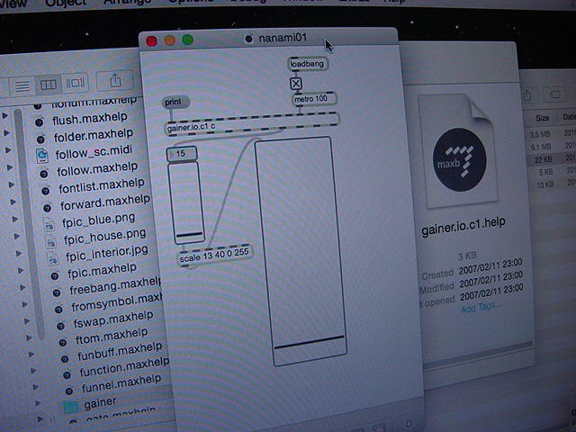Click the folder.maxhelp file icon
Viewport: 576px width, 432px height.
tap(40, 139)
